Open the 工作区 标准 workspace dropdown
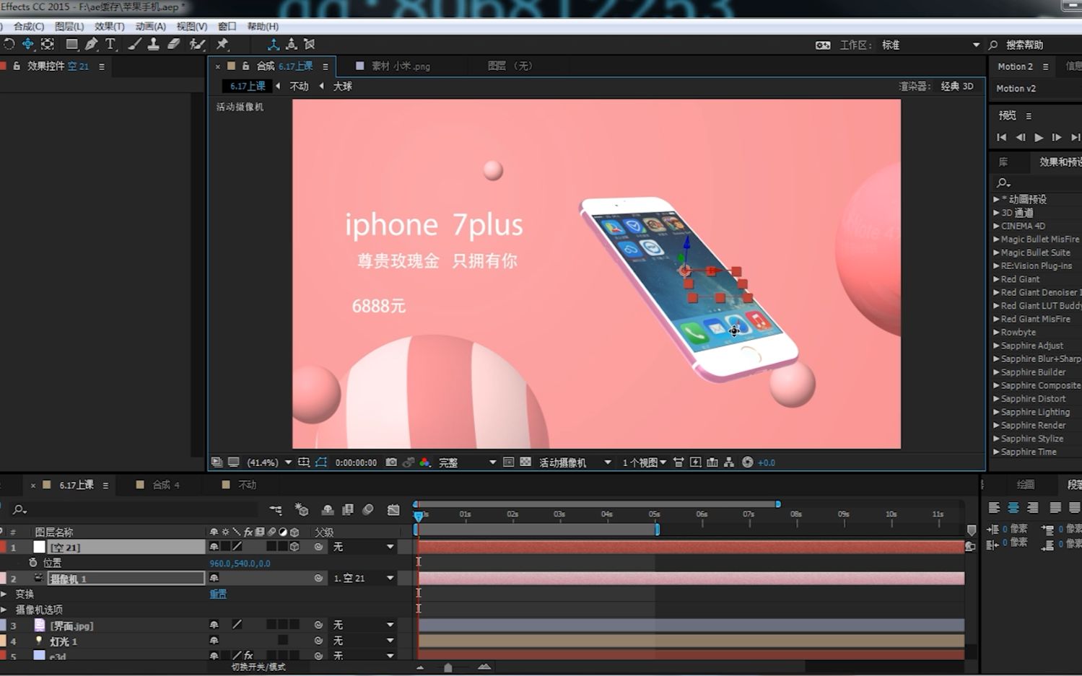This screenshot has height=676, width=1082. [x=931, y=45]
